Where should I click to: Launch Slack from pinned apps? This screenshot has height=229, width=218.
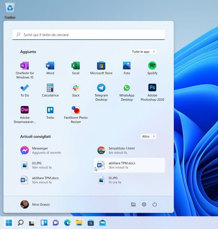tap(76, 88)
